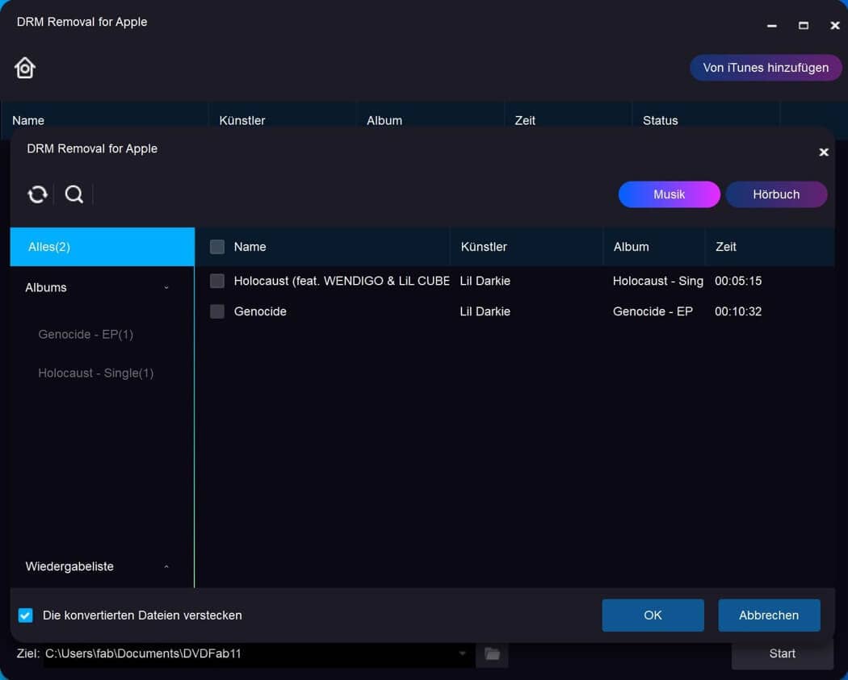Screen dimensions: 848x680
Task: Click the OK button
Action: 653,615
